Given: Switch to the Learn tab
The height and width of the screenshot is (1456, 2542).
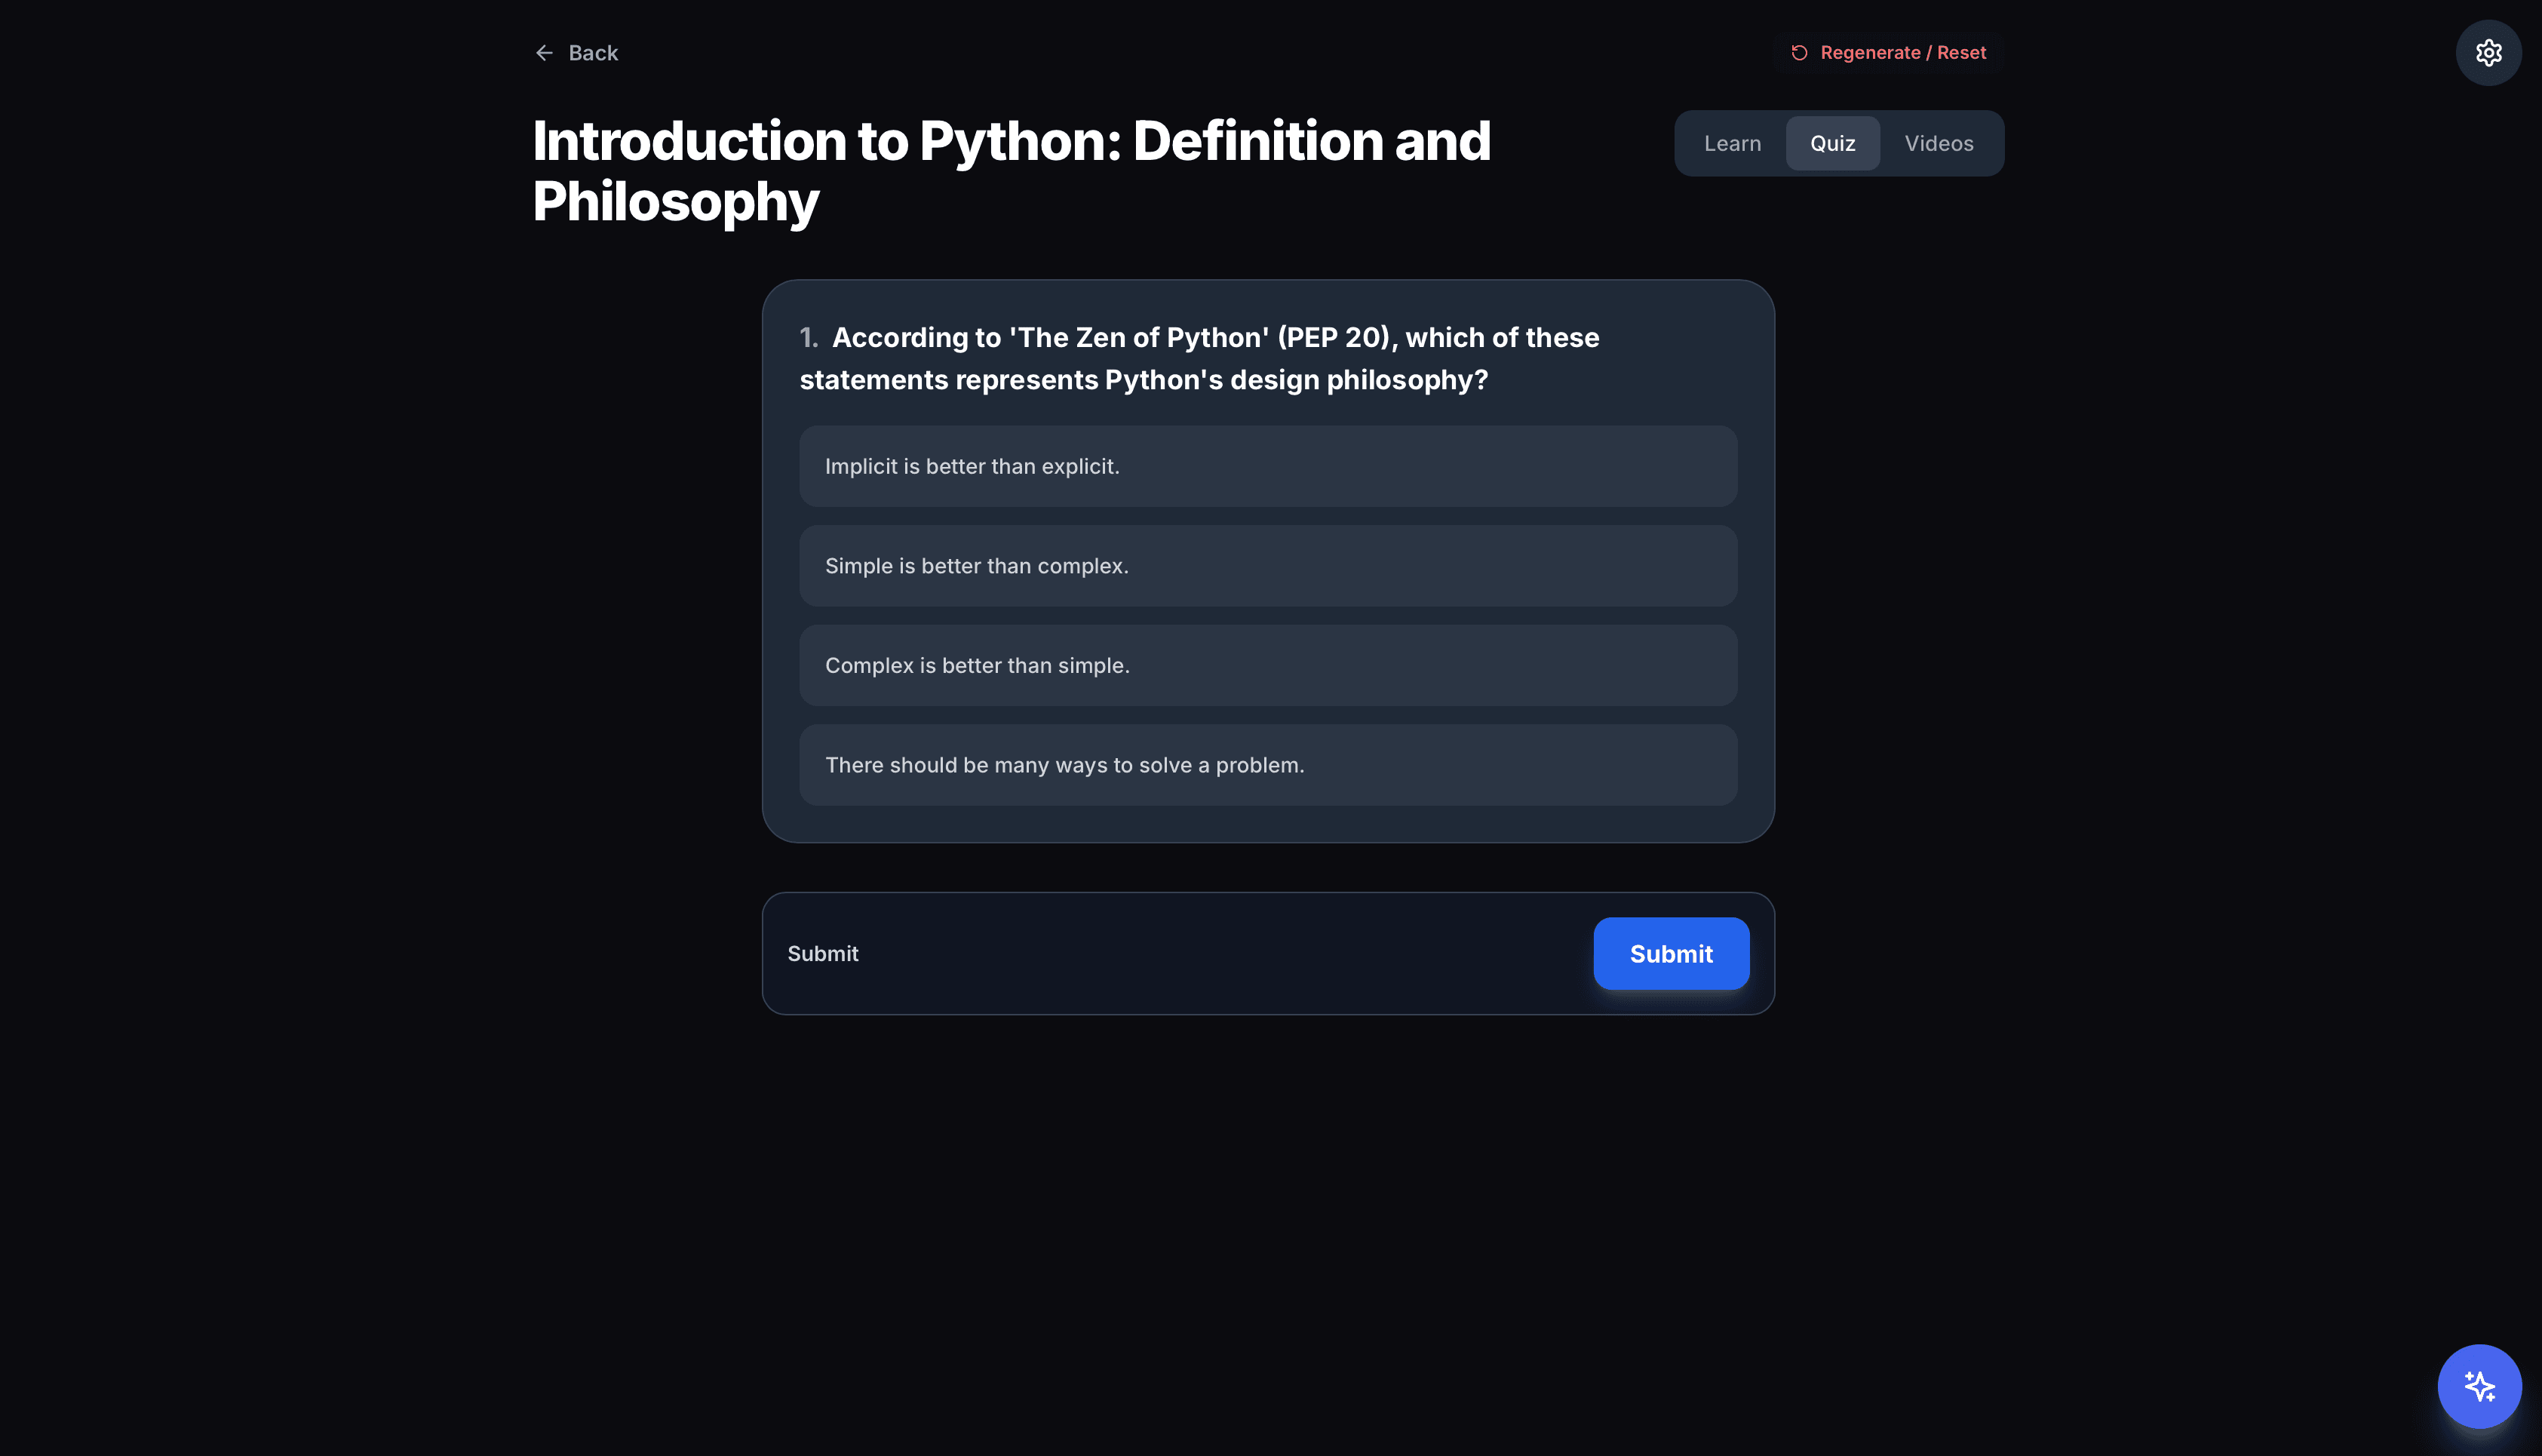Looking at the screenshot, I should click(x=1733, y=143).
